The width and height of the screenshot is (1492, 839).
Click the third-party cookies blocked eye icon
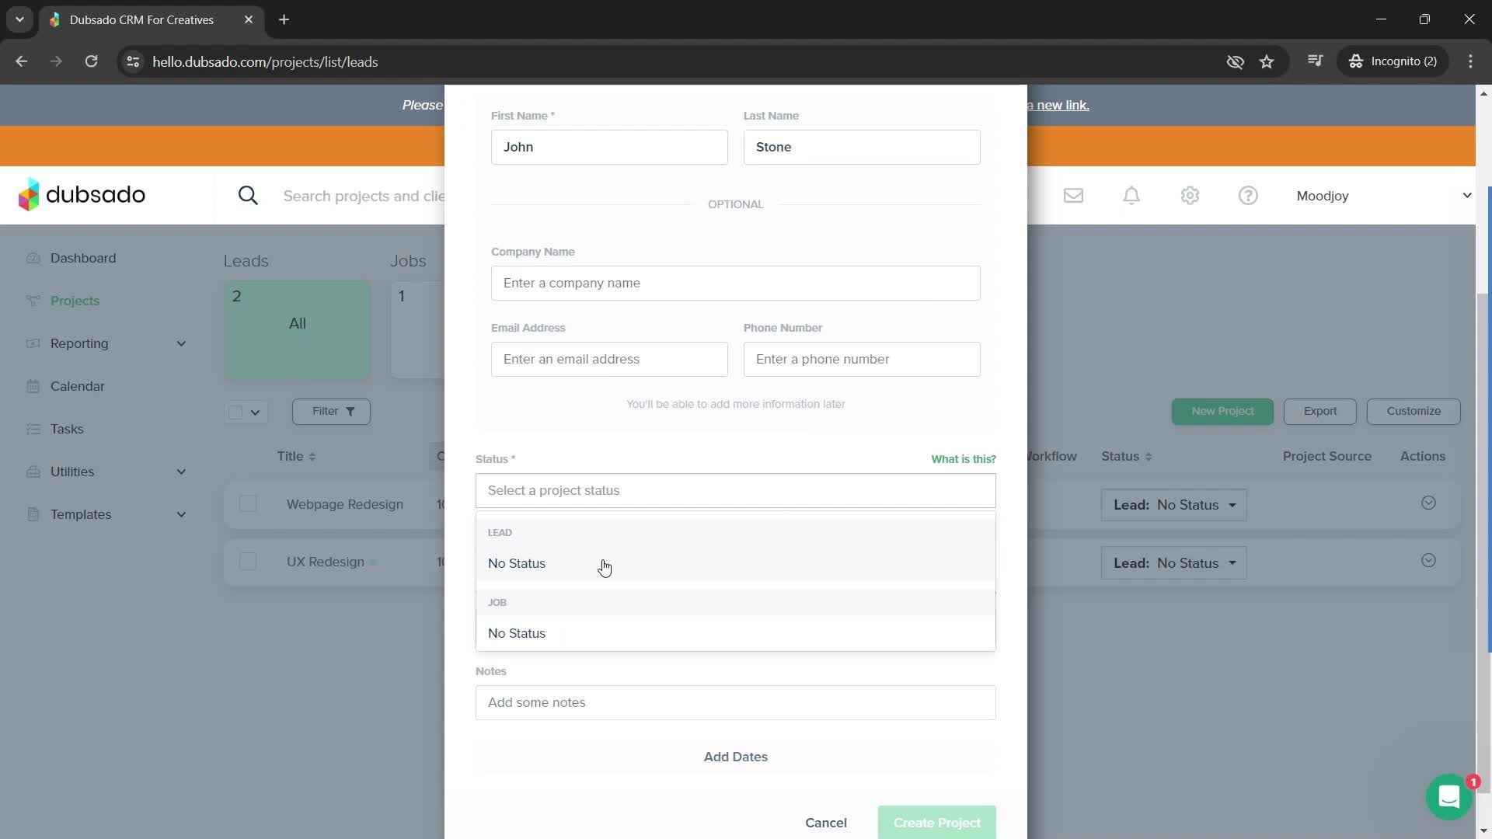(1235, 61)
